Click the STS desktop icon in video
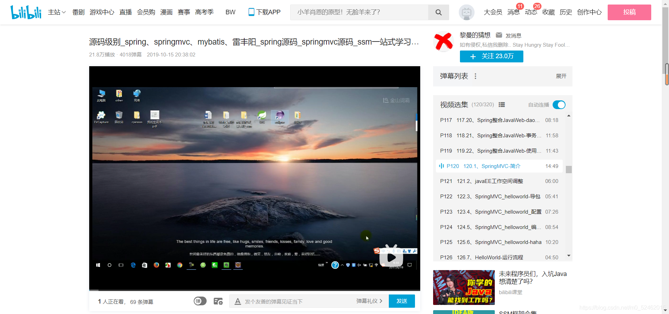The height and width of the screenshot is (314, 669). tap(262, 117)
